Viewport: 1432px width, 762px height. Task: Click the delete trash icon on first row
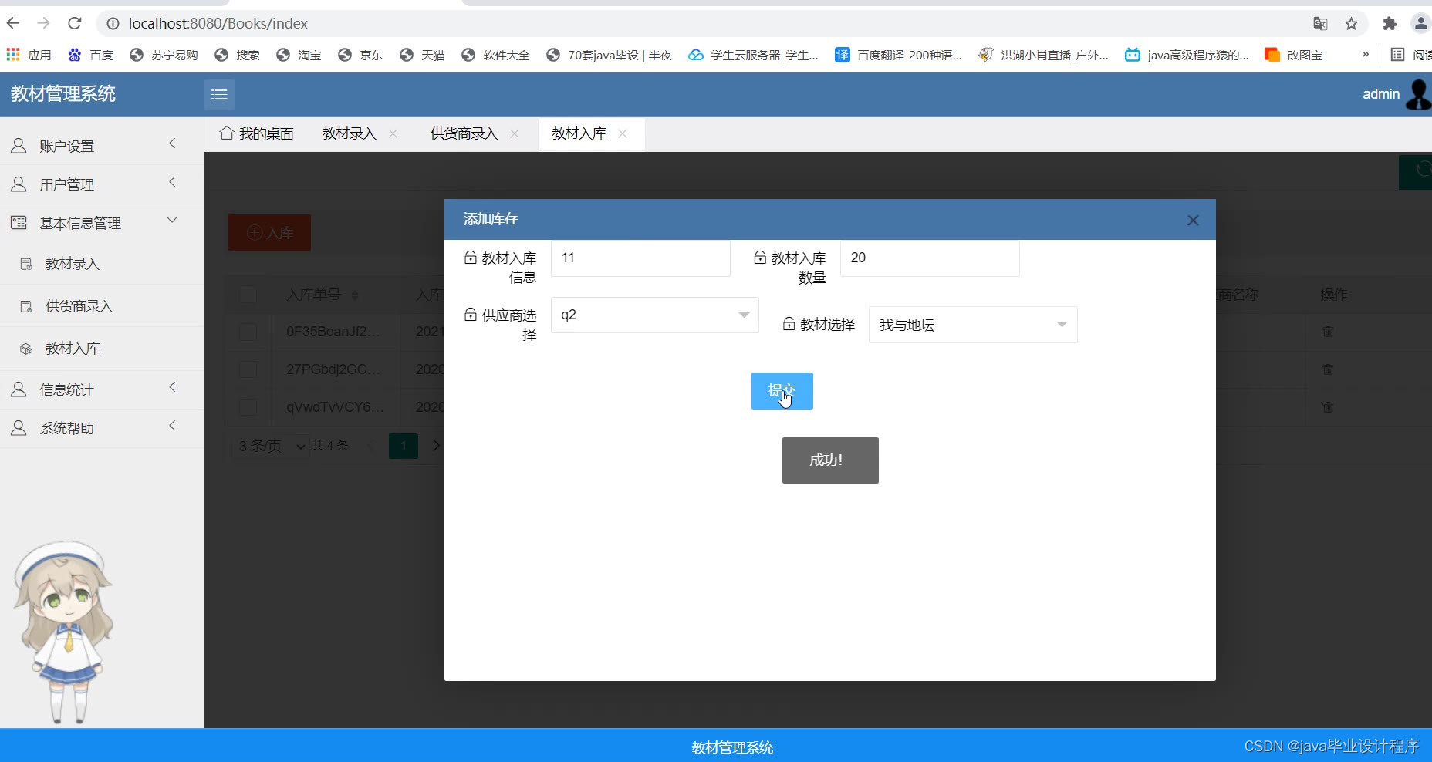coord(1328,332)
